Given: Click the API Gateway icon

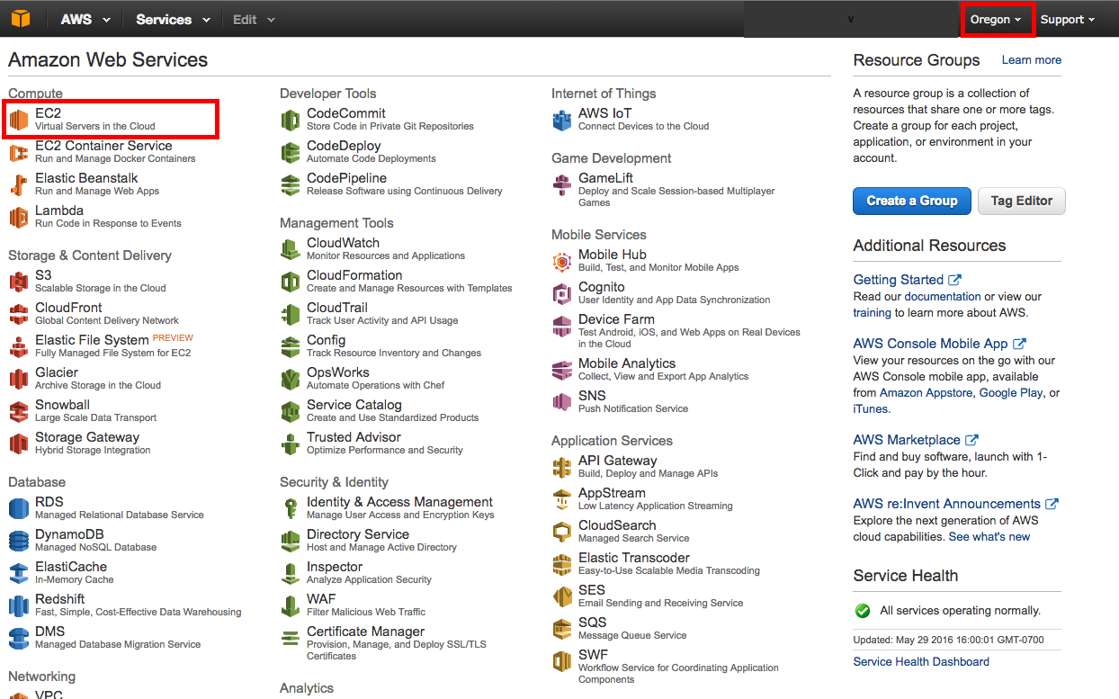Looking at the screenshot, I should (562, 467).
